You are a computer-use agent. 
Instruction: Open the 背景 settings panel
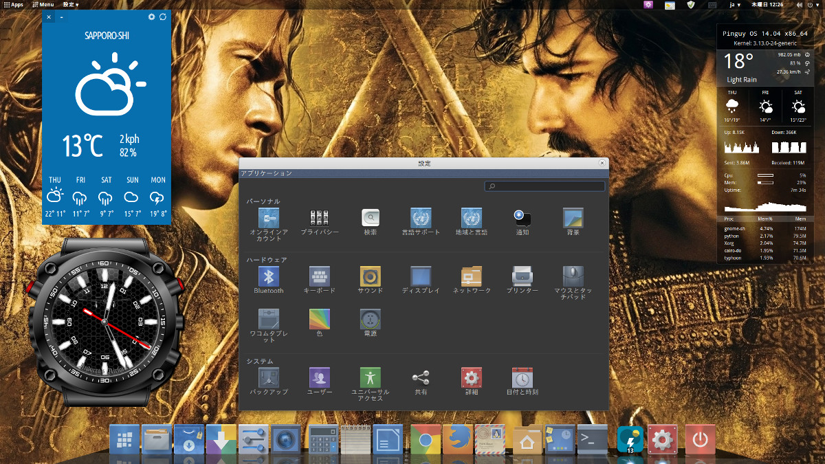(573, 221)
